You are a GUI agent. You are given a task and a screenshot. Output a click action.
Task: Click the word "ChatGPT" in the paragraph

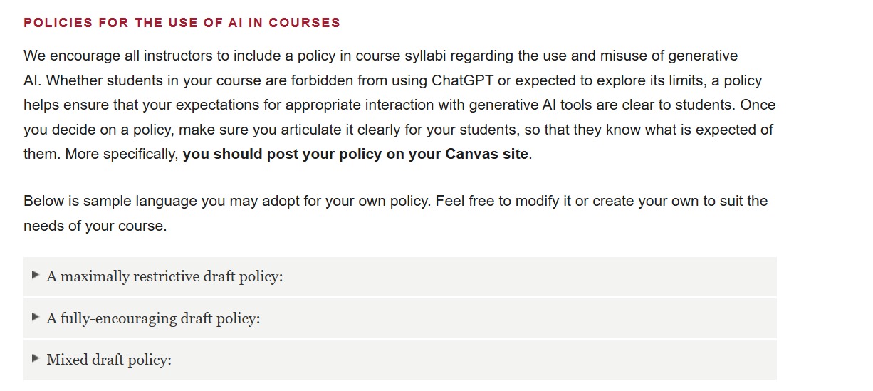click(463, 80)
